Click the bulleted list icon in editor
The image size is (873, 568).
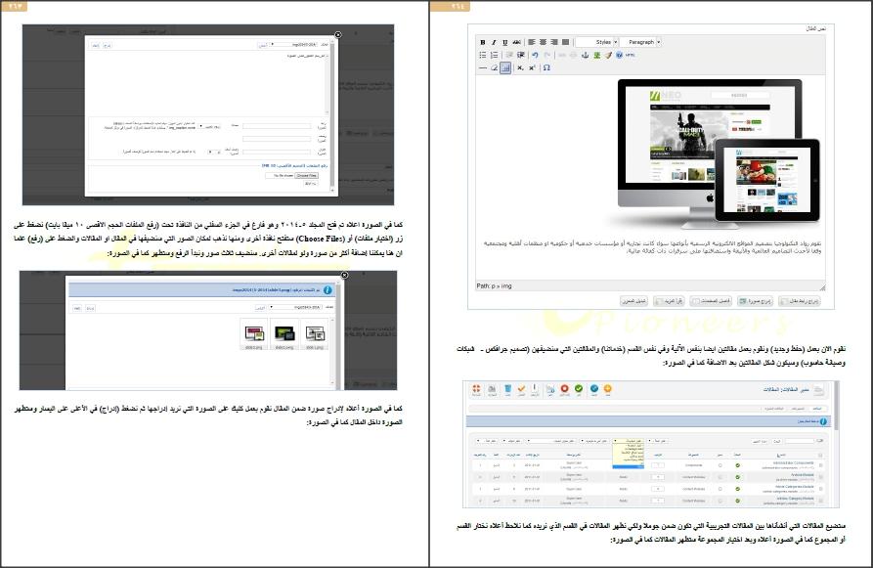tap(482, 56)
